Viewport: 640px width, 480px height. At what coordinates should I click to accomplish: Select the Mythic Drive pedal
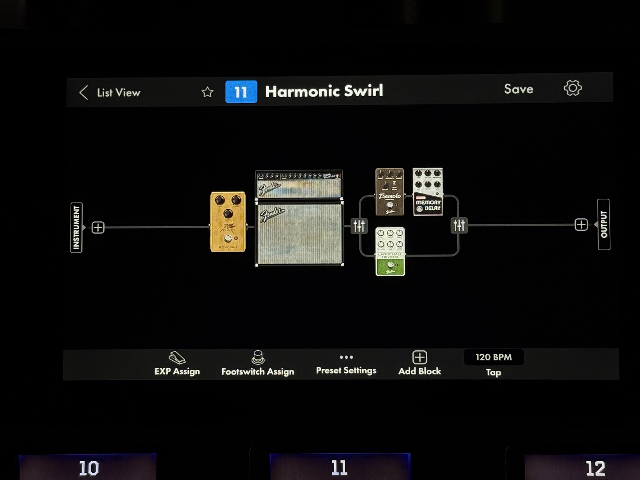coord(228,222)
